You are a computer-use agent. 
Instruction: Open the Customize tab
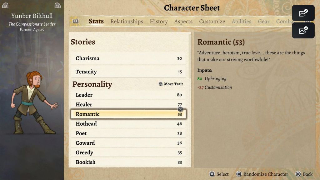212,21
